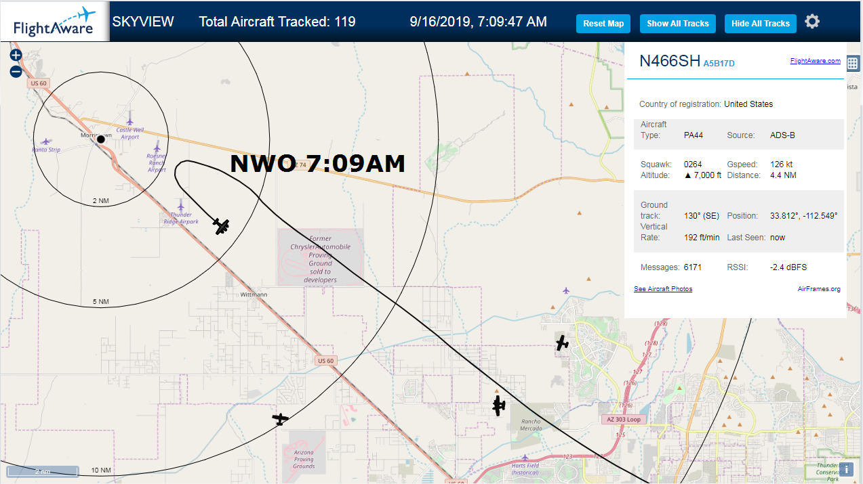
Task: Select the aircraft above Rancho Mercado
Action: [499, 405]
